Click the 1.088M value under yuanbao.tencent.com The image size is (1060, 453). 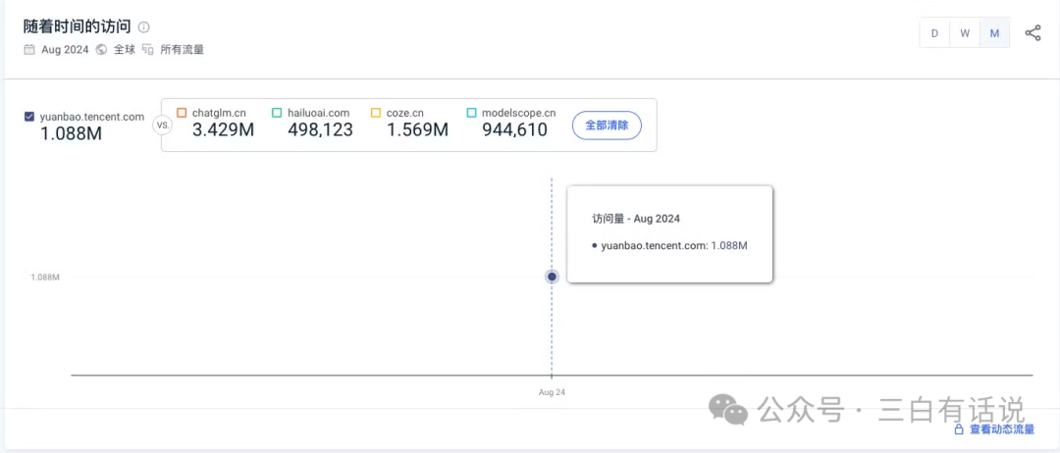(x=72, y=133)
